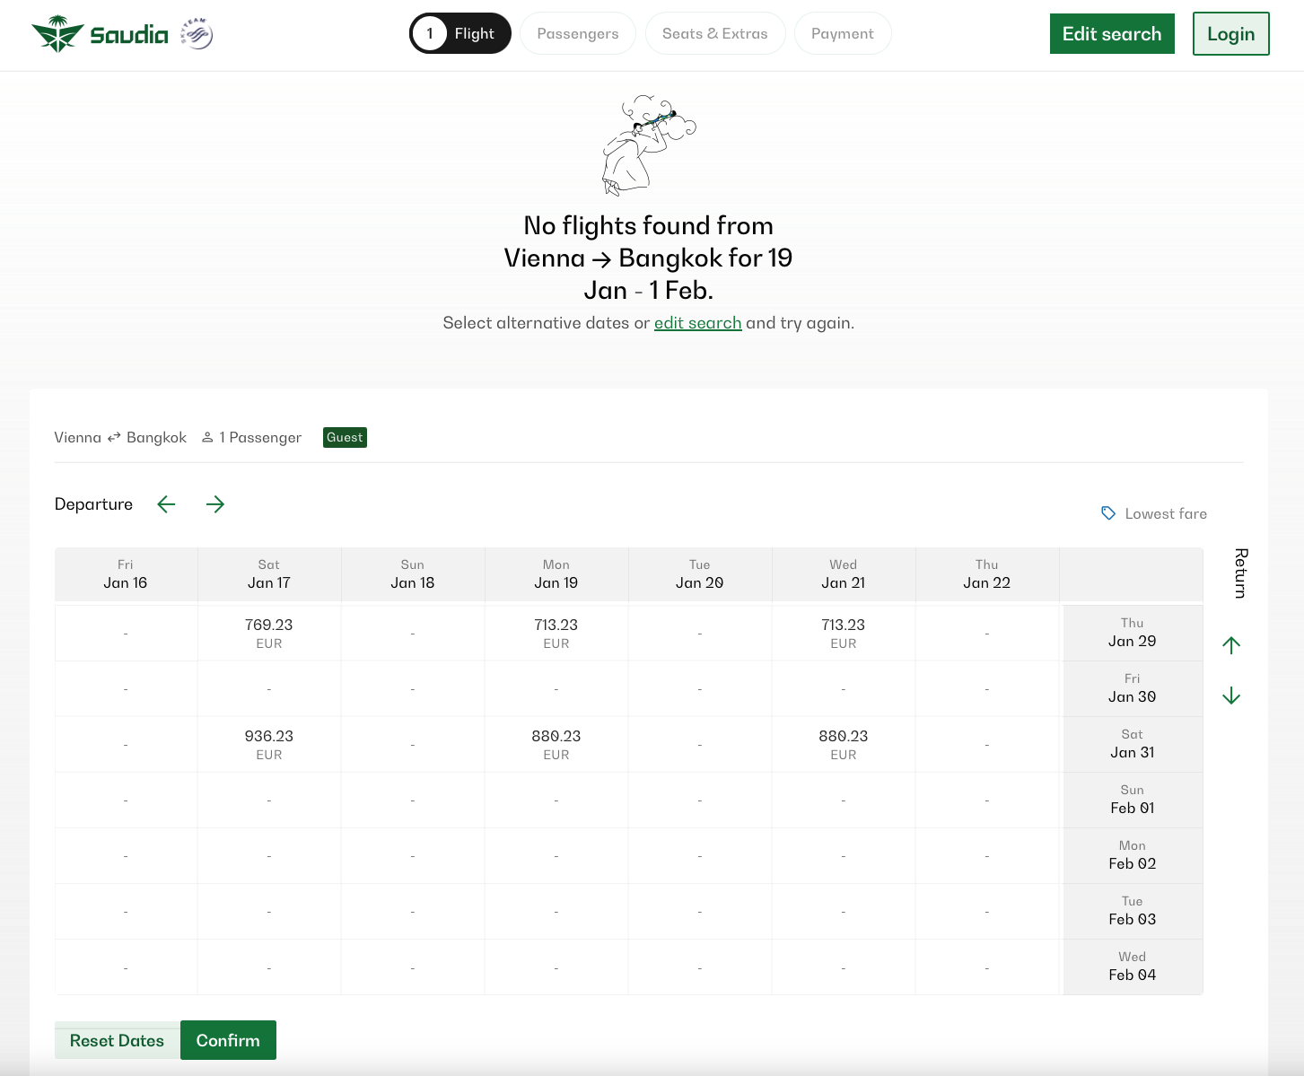Screen dimensions: 1304x1076
Task: Click the Login button
Action: pos(1231,33)
